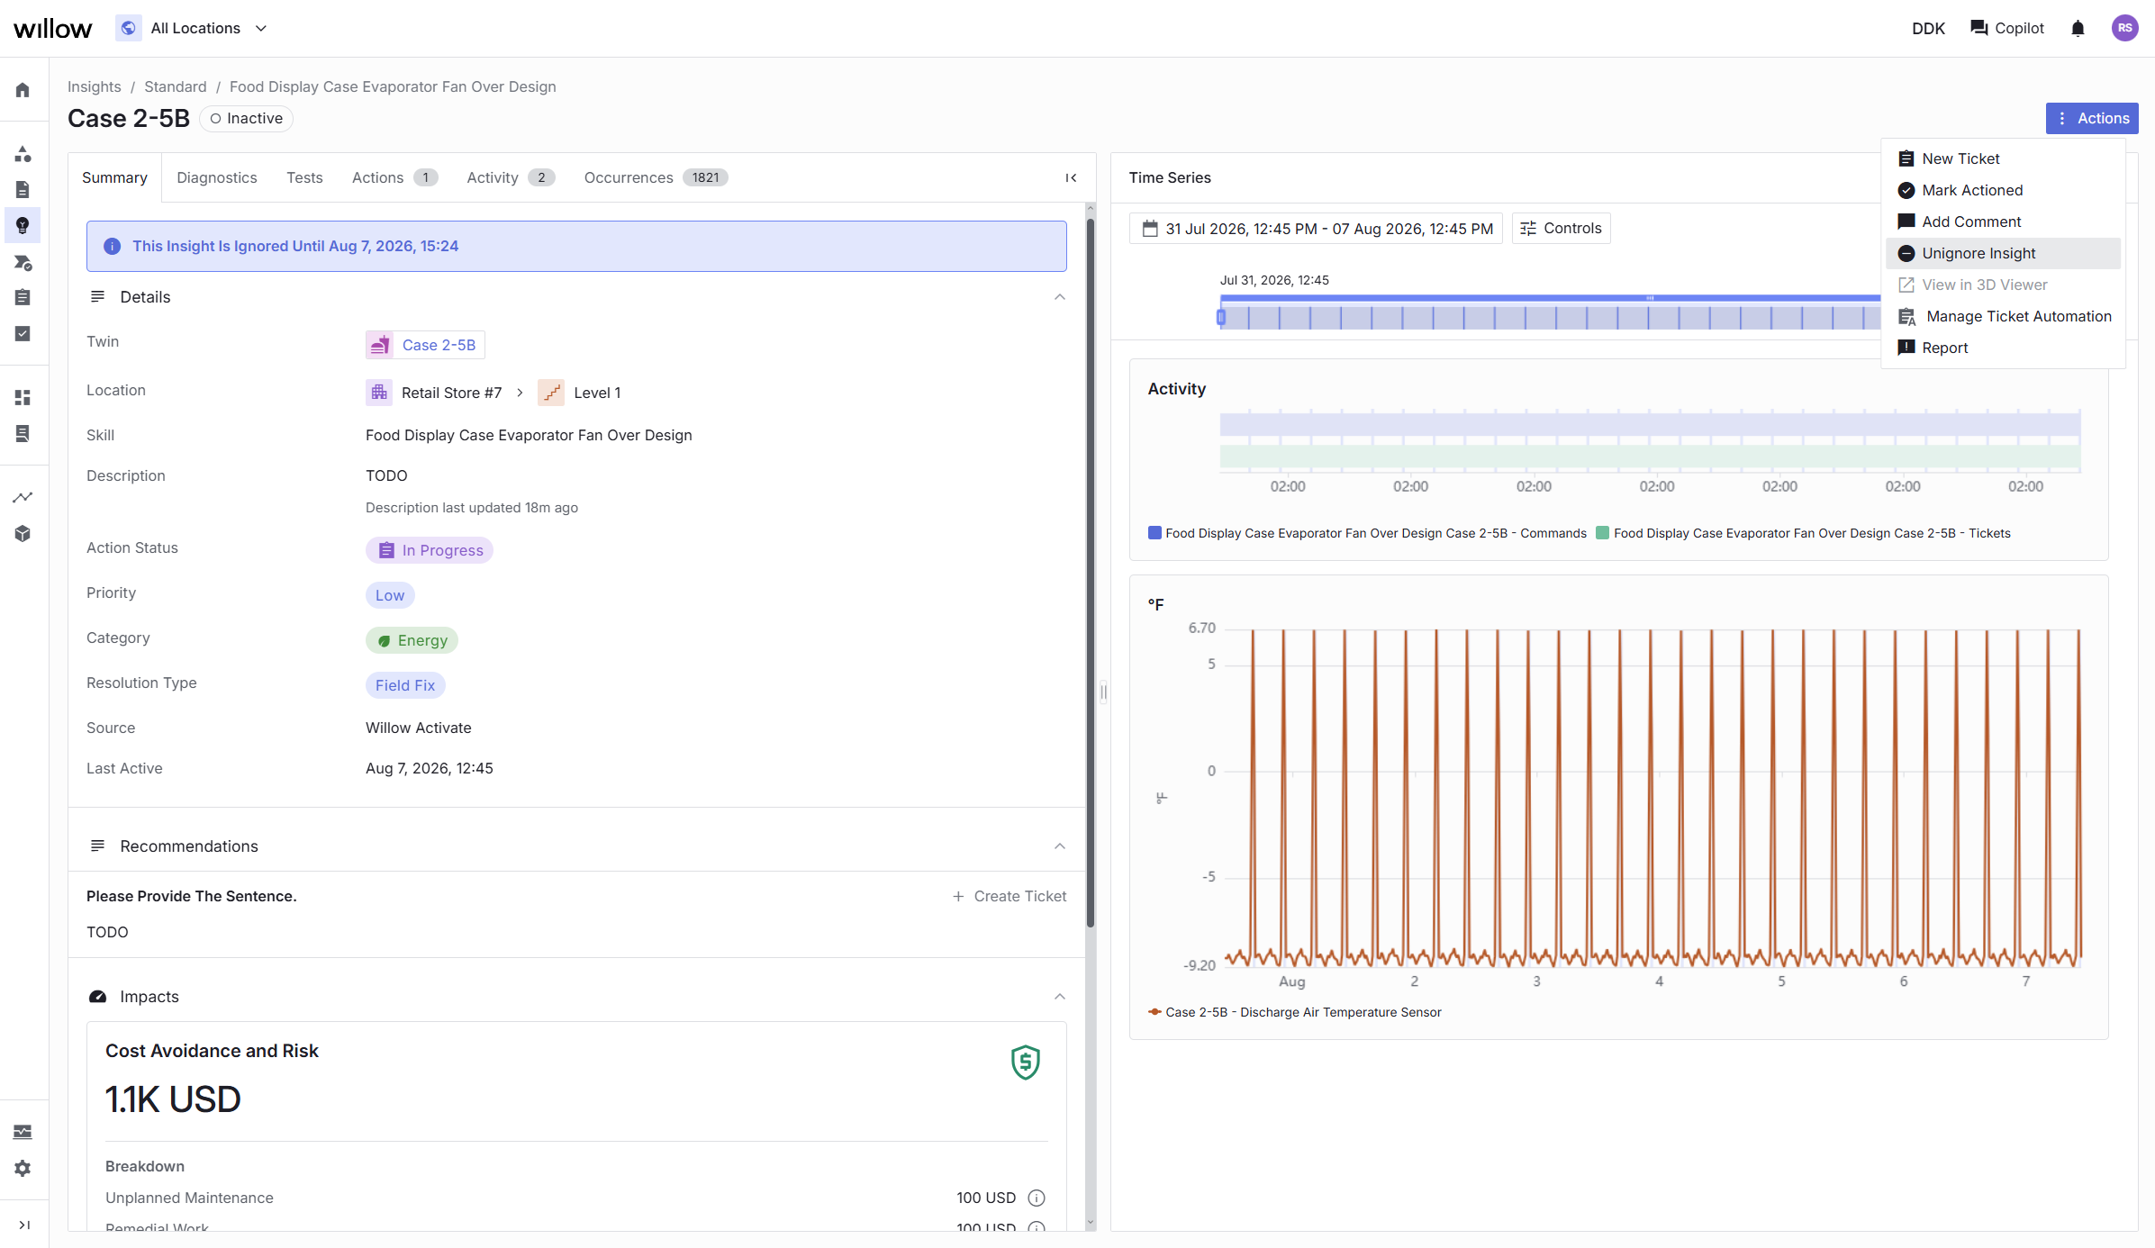Click the info icon beside Unplanned Maintenance
2155x1248 pixels.
point(1037,1198)
